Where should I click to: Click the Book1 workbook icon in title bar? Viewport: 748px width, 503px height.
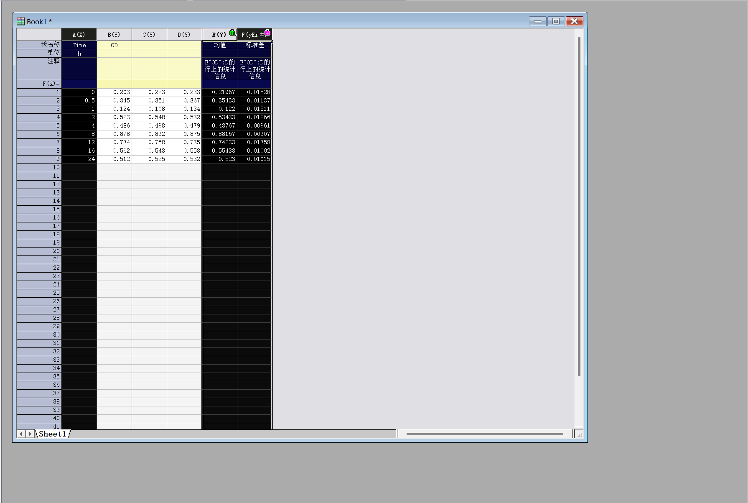click(x=20, y=21)
